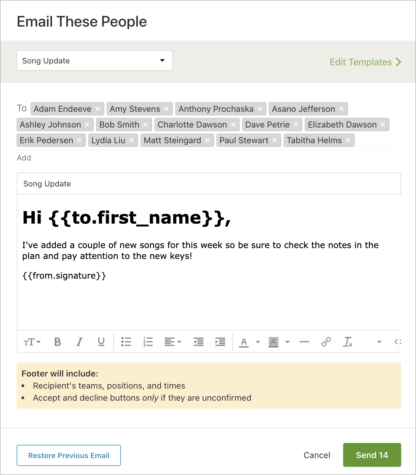This screenshot has width=416, height=475.
Task: Remove Asano Jefferson from recipients
Action: pos(341,109)
